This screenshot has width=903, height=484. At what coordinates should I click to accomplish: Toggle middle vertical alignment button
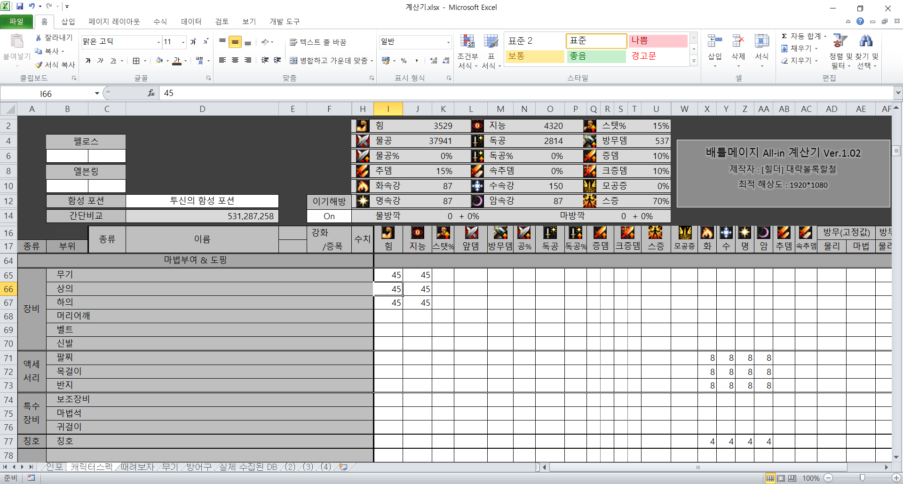click(235, 42)
